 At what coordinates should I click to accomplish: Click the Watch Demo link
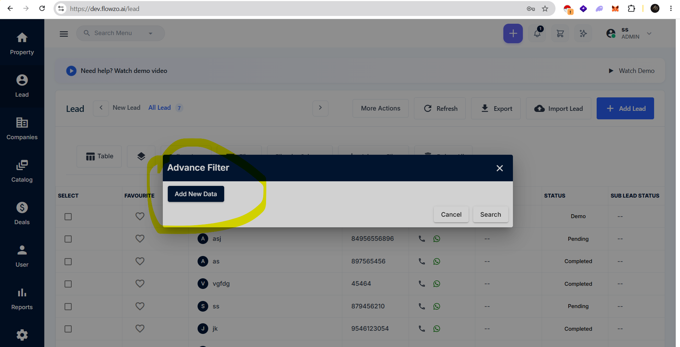pos(632,71)
